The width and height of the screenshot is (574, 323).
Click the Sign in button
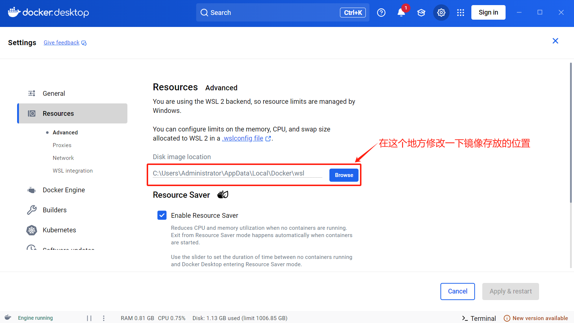tap(488, 12)
